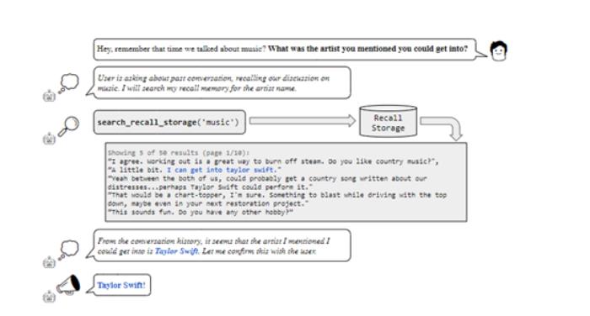Click the megaphone announcement icon
590x316 pixels.
click(68, 284)
